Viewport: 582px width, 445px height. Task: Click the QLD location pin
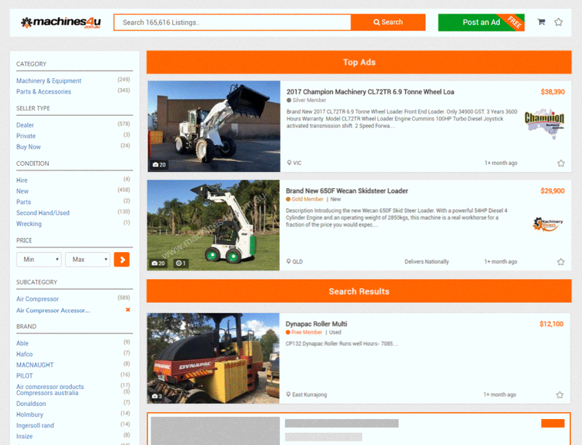click(288, 262)
